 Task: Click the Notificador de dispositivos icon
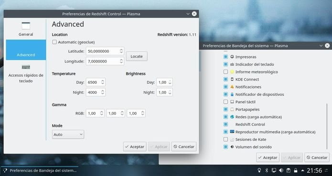point(232,94)
